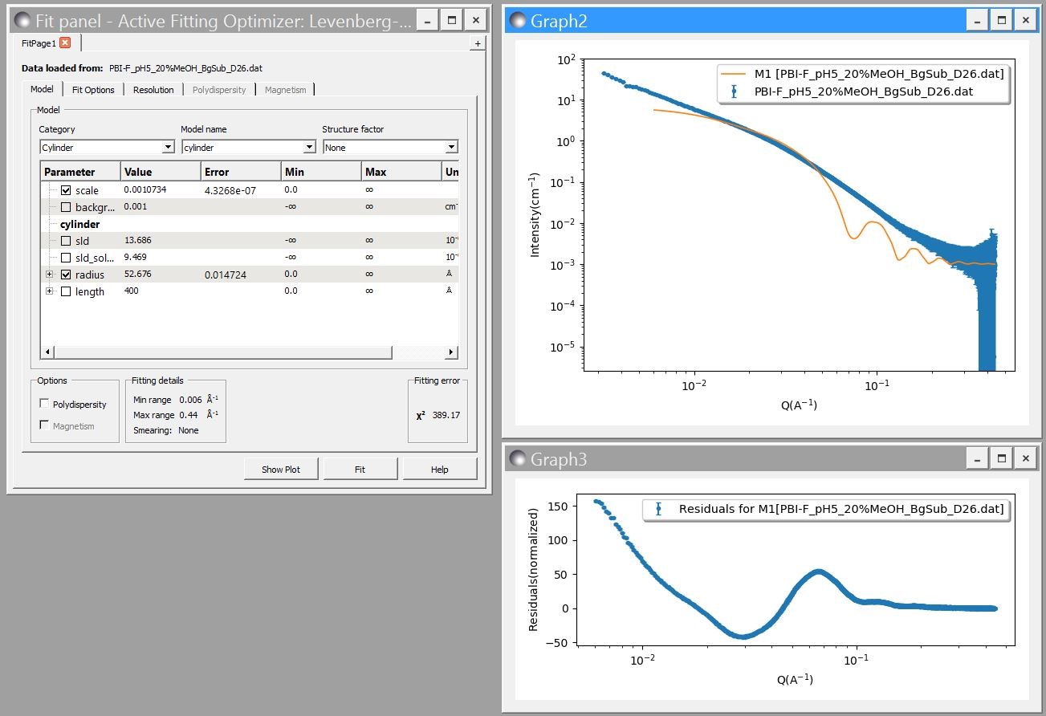Click the right scroll arrow in the parameter table
The image size is (1046, 716).
click(x=451, y=352)
